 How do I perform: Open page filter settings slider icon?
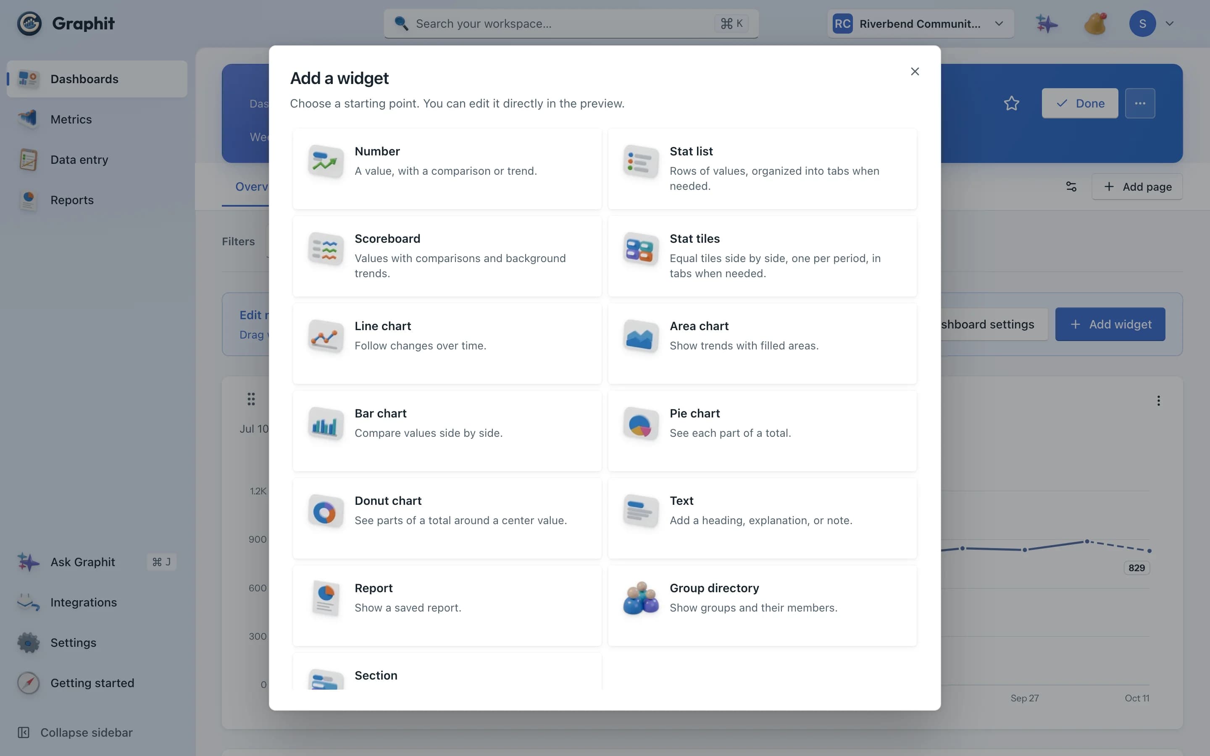(1071, 186)
